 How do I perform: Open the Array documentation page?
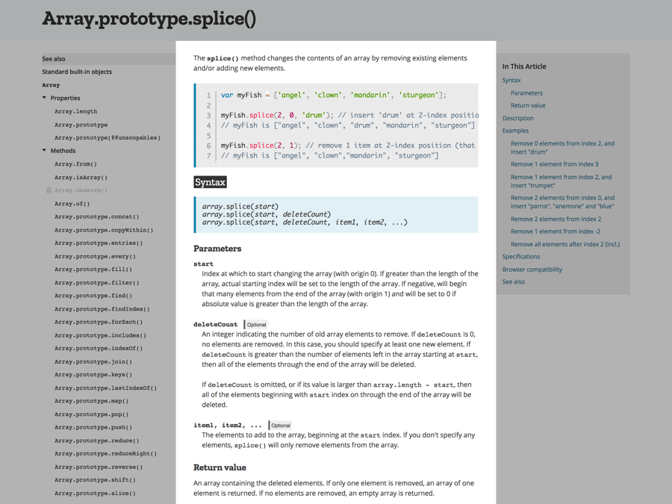[x=51, y=84]
